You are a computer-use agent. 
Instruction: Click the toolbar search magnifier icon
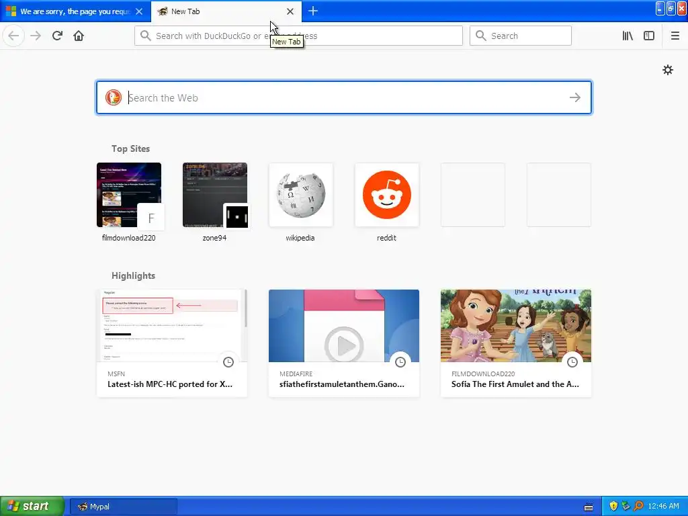coord(481,36)
